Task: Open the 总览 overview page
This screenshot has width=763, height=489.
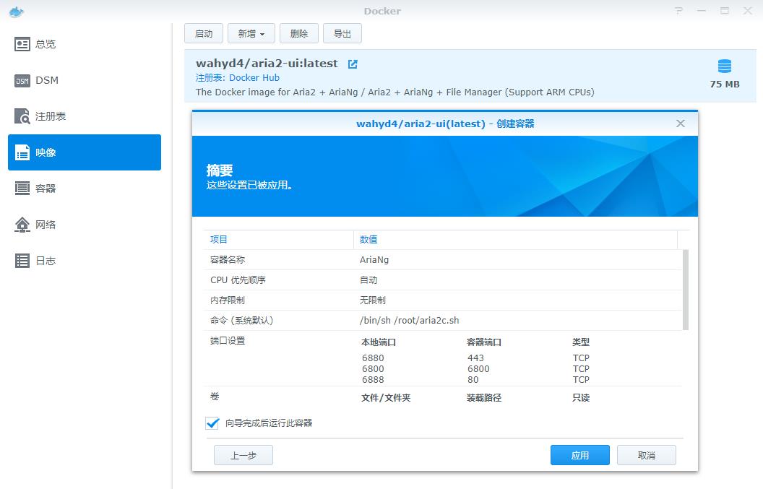Action: click(85, 44)
